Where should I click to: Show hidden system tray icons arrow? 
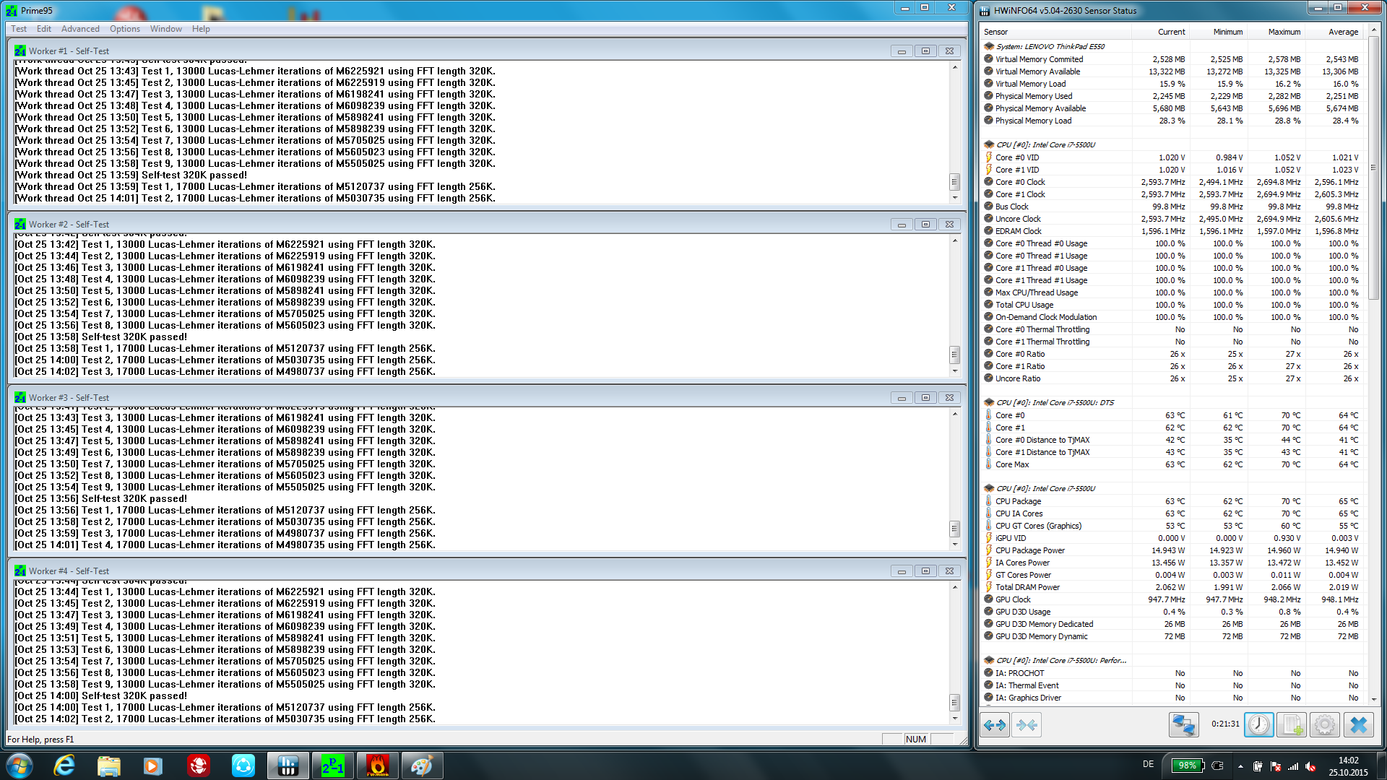click(1240, 766)
